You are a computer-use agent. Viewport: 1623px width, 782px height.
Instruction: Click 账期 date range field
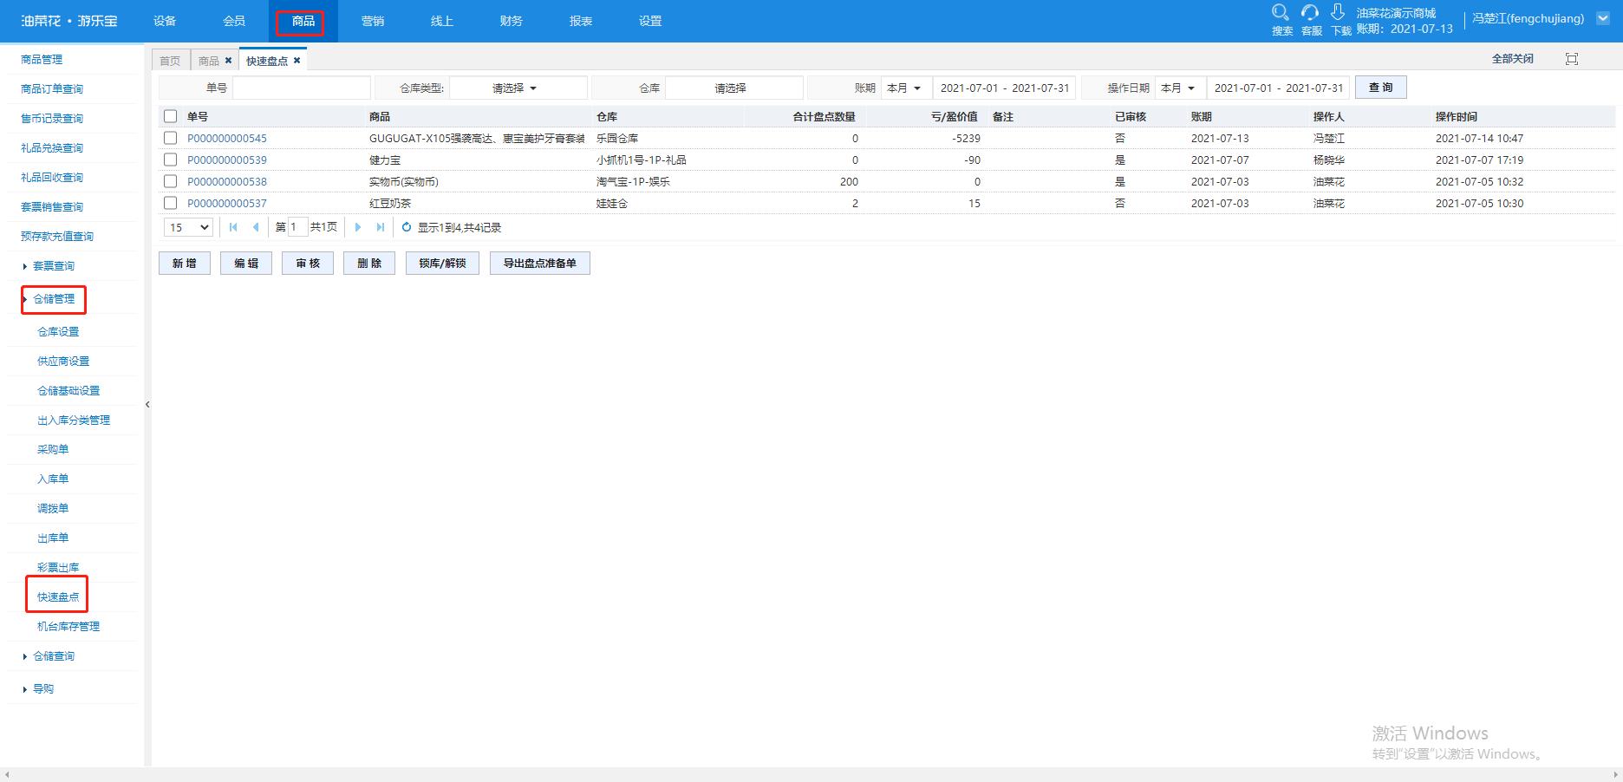click(x=1005, y=88)
